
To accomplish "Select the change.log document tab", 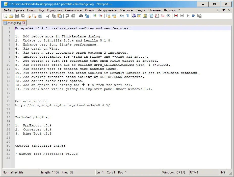I will click(14, 23).
